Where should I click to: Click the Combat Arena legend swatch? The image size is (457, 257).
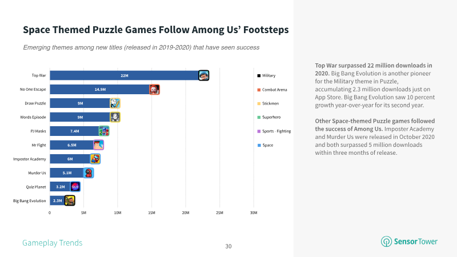coord(259,90)
